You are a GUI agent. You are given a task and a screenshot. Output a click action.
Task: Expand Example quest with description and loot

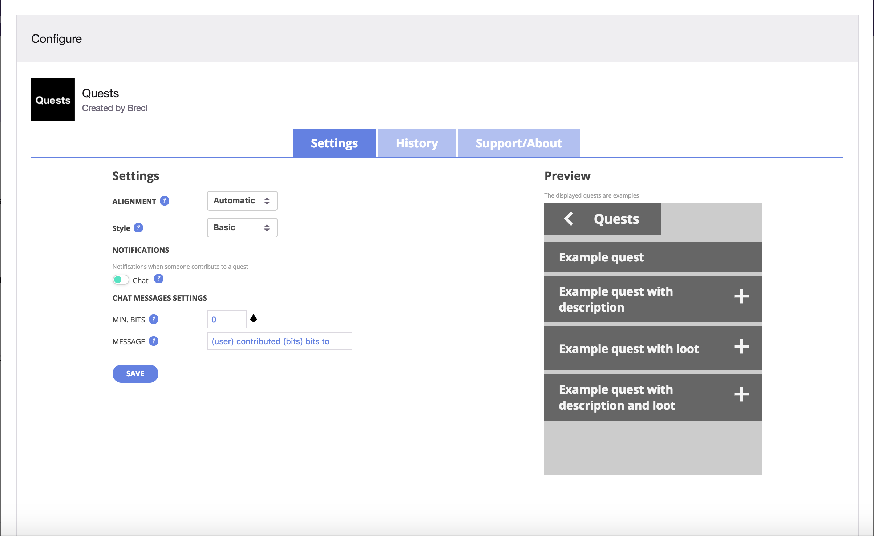click(x=741, y=394)
